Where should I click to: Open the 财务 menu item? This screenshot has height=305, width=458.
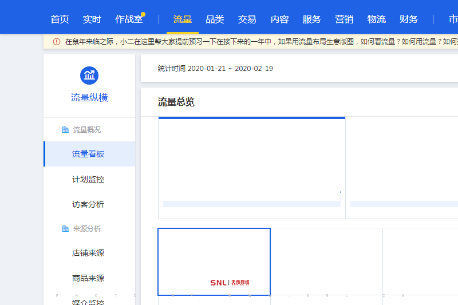point(409,19)
